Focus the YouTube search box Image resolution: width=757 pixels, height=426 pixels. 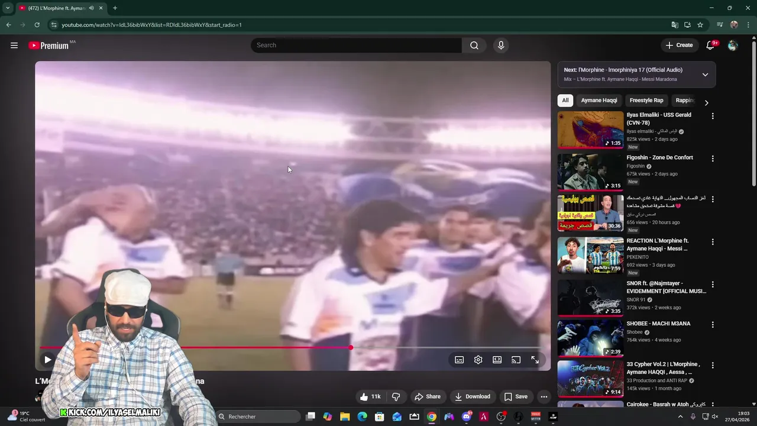tap(356, 45)
